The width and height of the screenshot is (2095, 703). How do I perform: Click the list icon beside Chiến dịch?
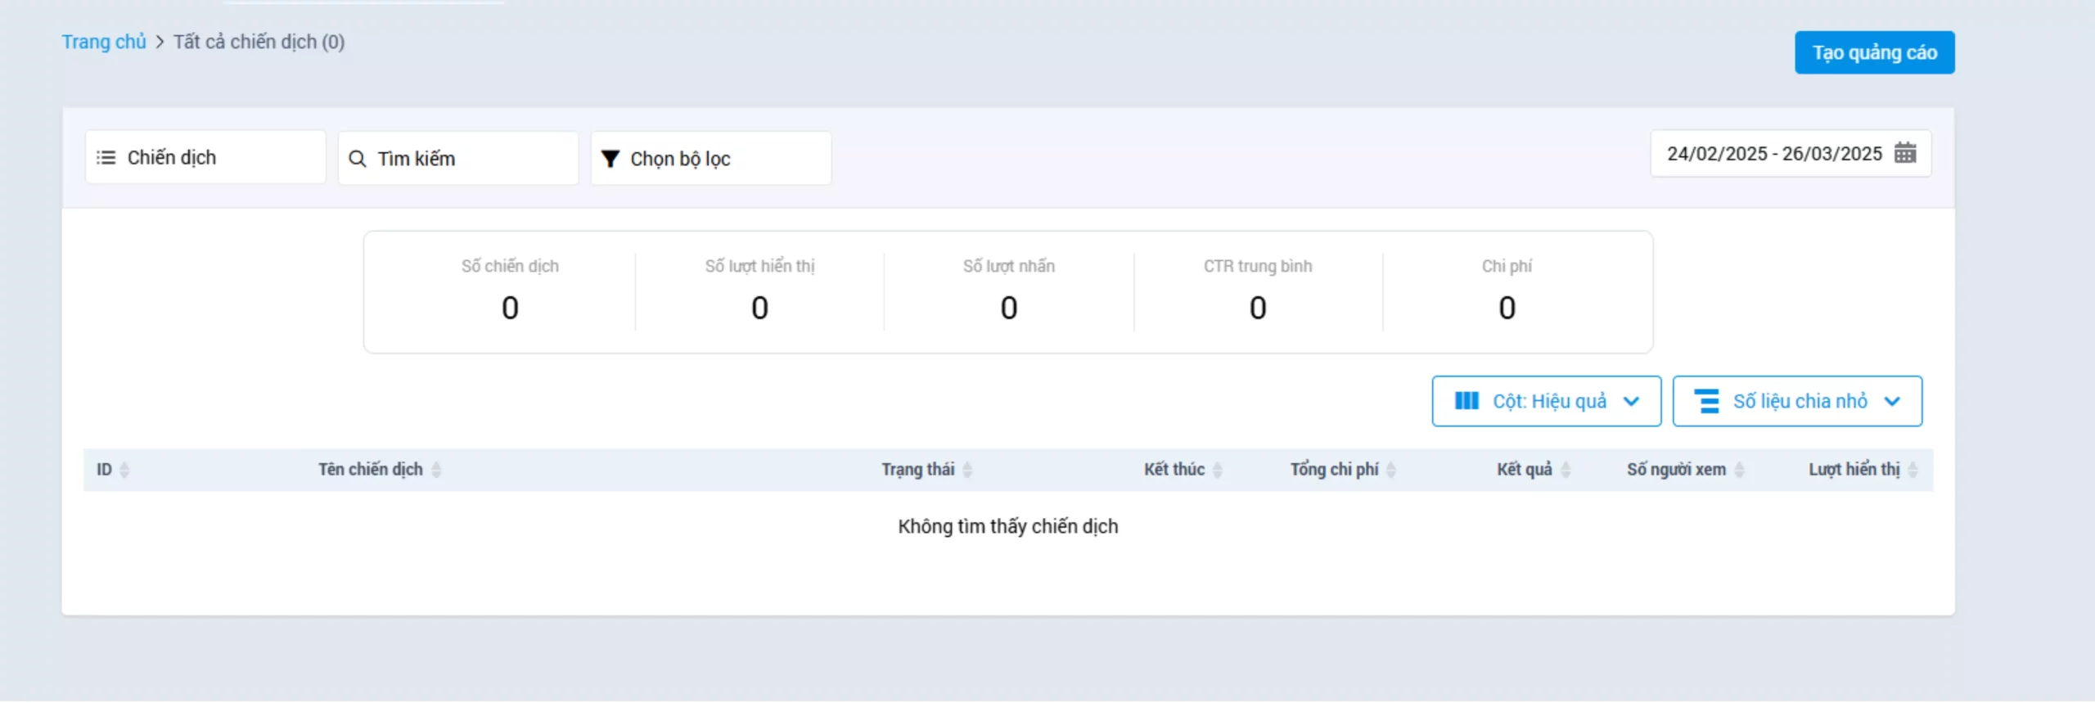click(x=106, y=157)
